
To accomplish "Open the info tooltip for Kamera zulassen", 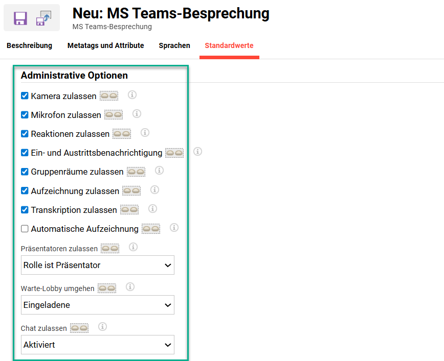I will point(132,95).
